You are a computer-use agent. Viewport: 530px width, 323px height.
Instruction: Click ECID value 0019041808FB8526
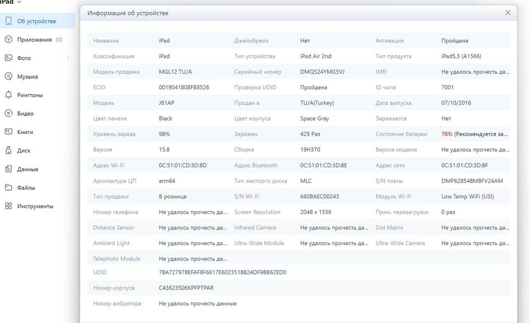coord(184,87)
